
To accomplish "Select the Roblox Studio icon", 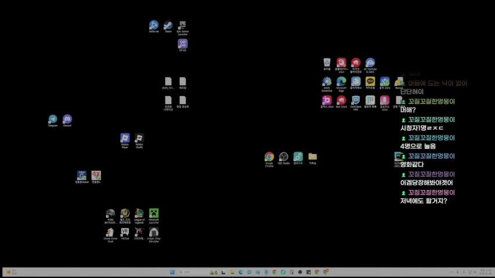I will 139,138.
